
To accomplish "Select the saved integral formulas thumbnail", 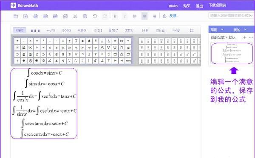I will [232, 54].
